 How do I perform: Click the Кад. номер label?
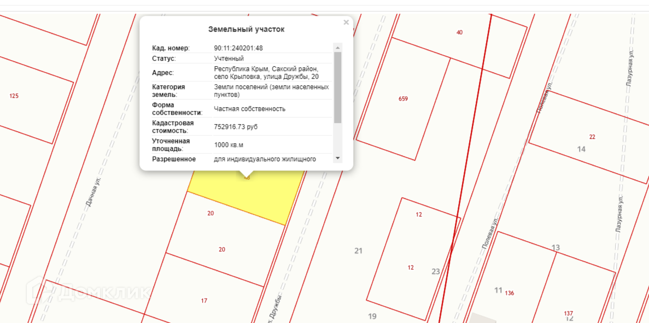171,48
